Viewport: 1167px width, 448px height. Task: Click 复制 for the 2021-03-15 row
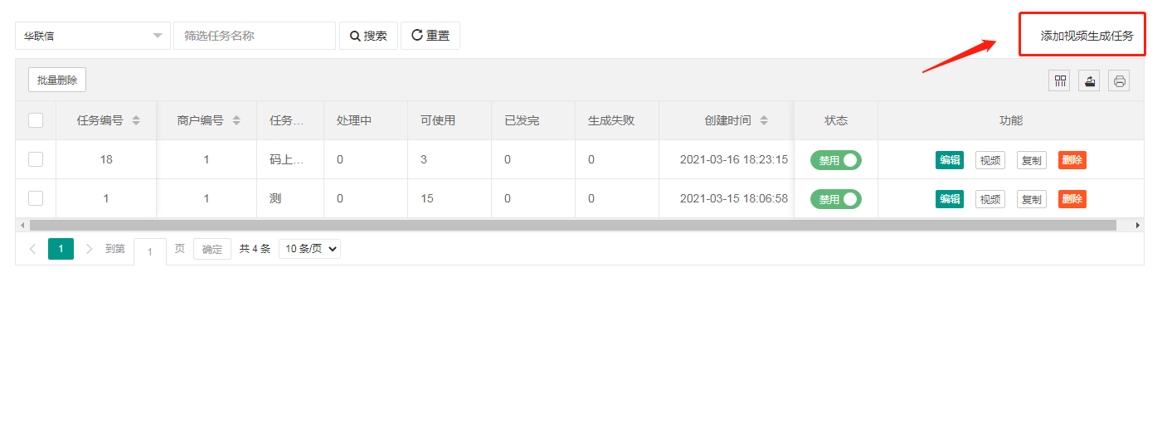(x=1032, y=199)
